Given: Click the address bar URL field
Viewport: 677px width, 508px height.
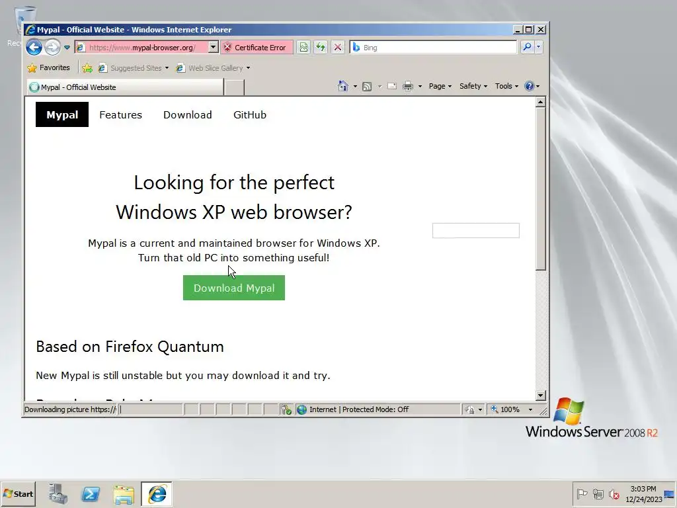Looking at the screenshot, I should pos(141,48).
